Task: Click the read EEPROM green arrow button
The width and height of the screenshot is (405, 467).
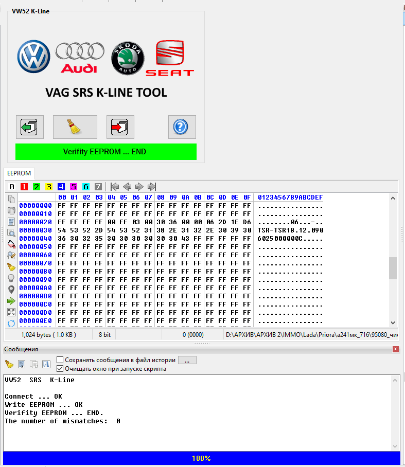Action: pyautogui.click(x=29, y=127)
